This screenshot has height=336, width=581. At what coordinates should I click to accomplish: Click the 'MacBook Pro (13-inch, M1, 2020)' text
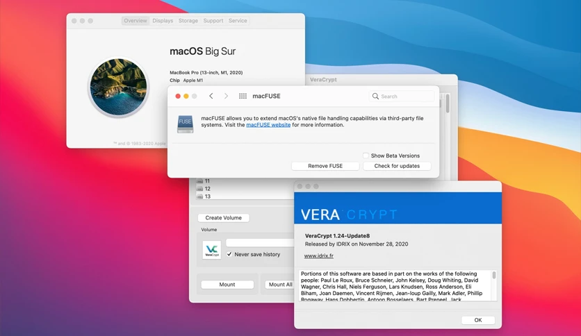pos(206,72)
